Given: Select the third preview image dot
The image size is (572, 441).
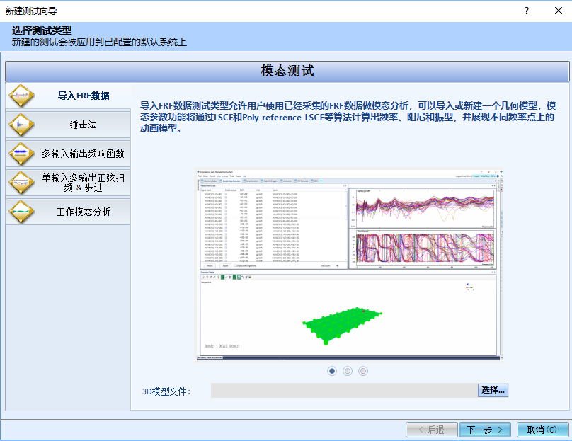Looking at the screenshot, I should pos(363,370).
